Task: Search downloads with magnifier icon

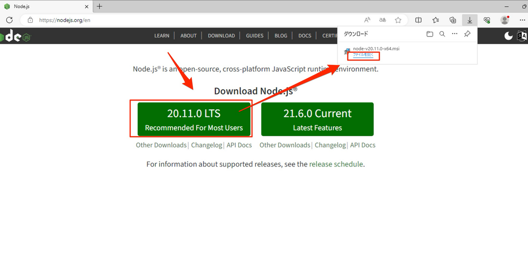Action: pos(442,34)
